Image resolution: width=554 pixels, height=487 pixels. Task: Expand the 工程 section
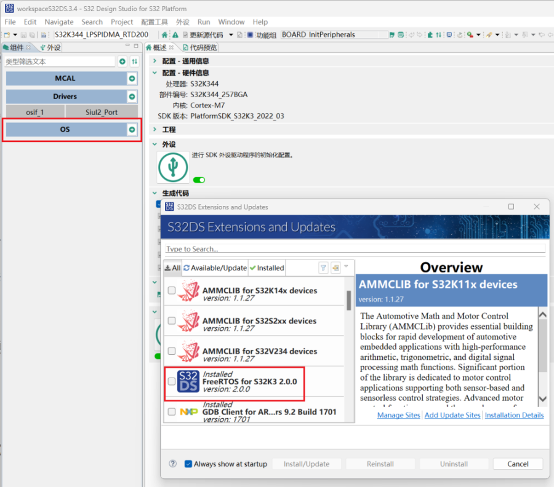(155, 130)
